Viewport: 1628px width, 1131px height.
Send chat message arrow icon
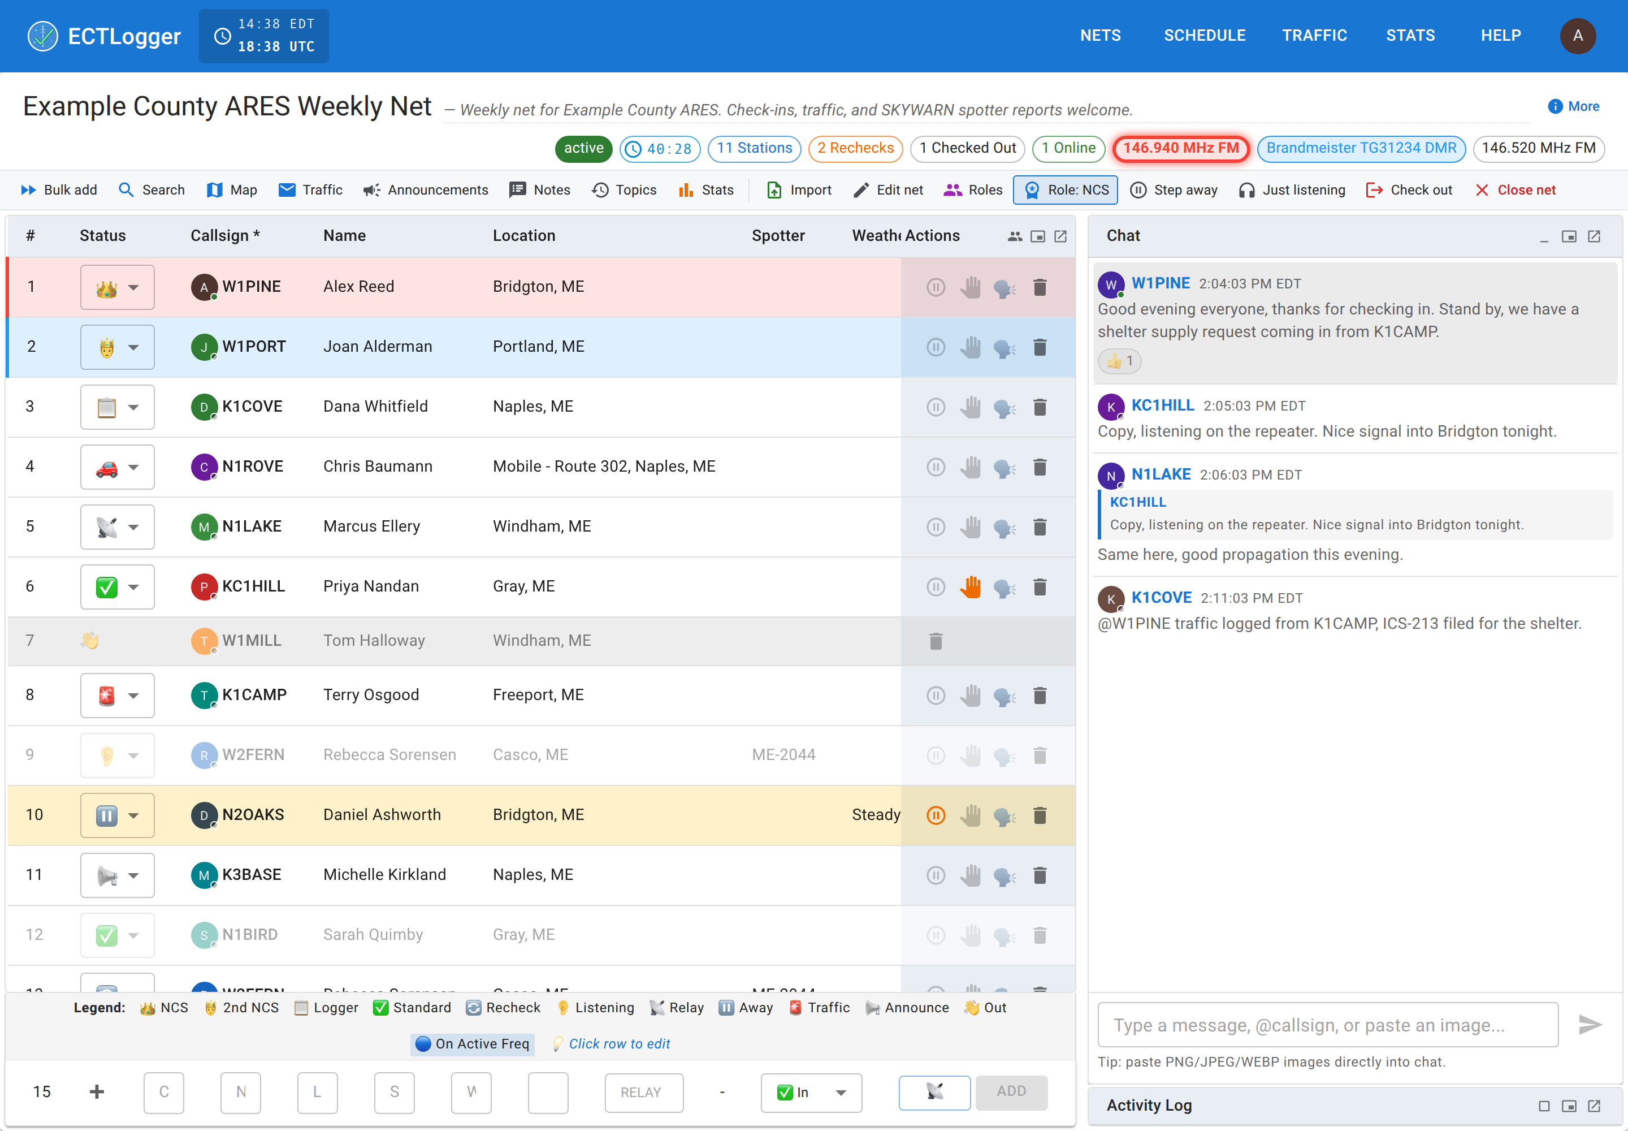pyautogui.click(x=1590, y=1025)
